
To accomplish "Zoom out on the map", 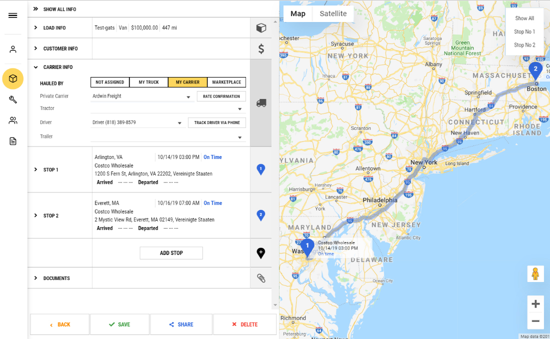I will (x=535, y=321).
